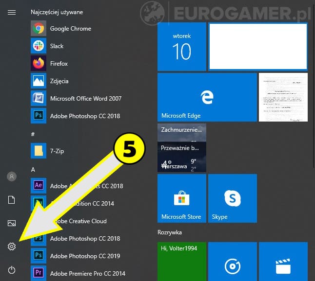This screenshot has width=315, height=281.
Task: Launch Microsoft Office Word 2007
Action: click(x=76, y=98)
